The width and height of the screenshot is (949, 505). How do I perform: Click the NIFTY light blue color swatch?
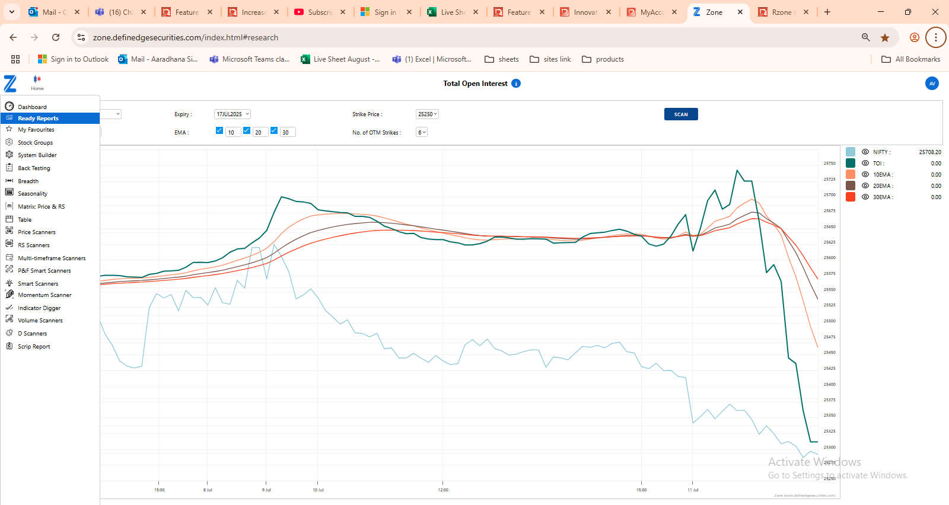[x=851, y=152]
